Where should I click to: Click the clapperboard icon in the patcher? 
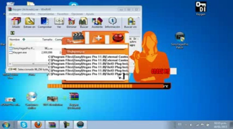78,38
